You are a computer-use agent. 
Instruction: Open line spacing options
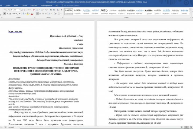point(50,14)
